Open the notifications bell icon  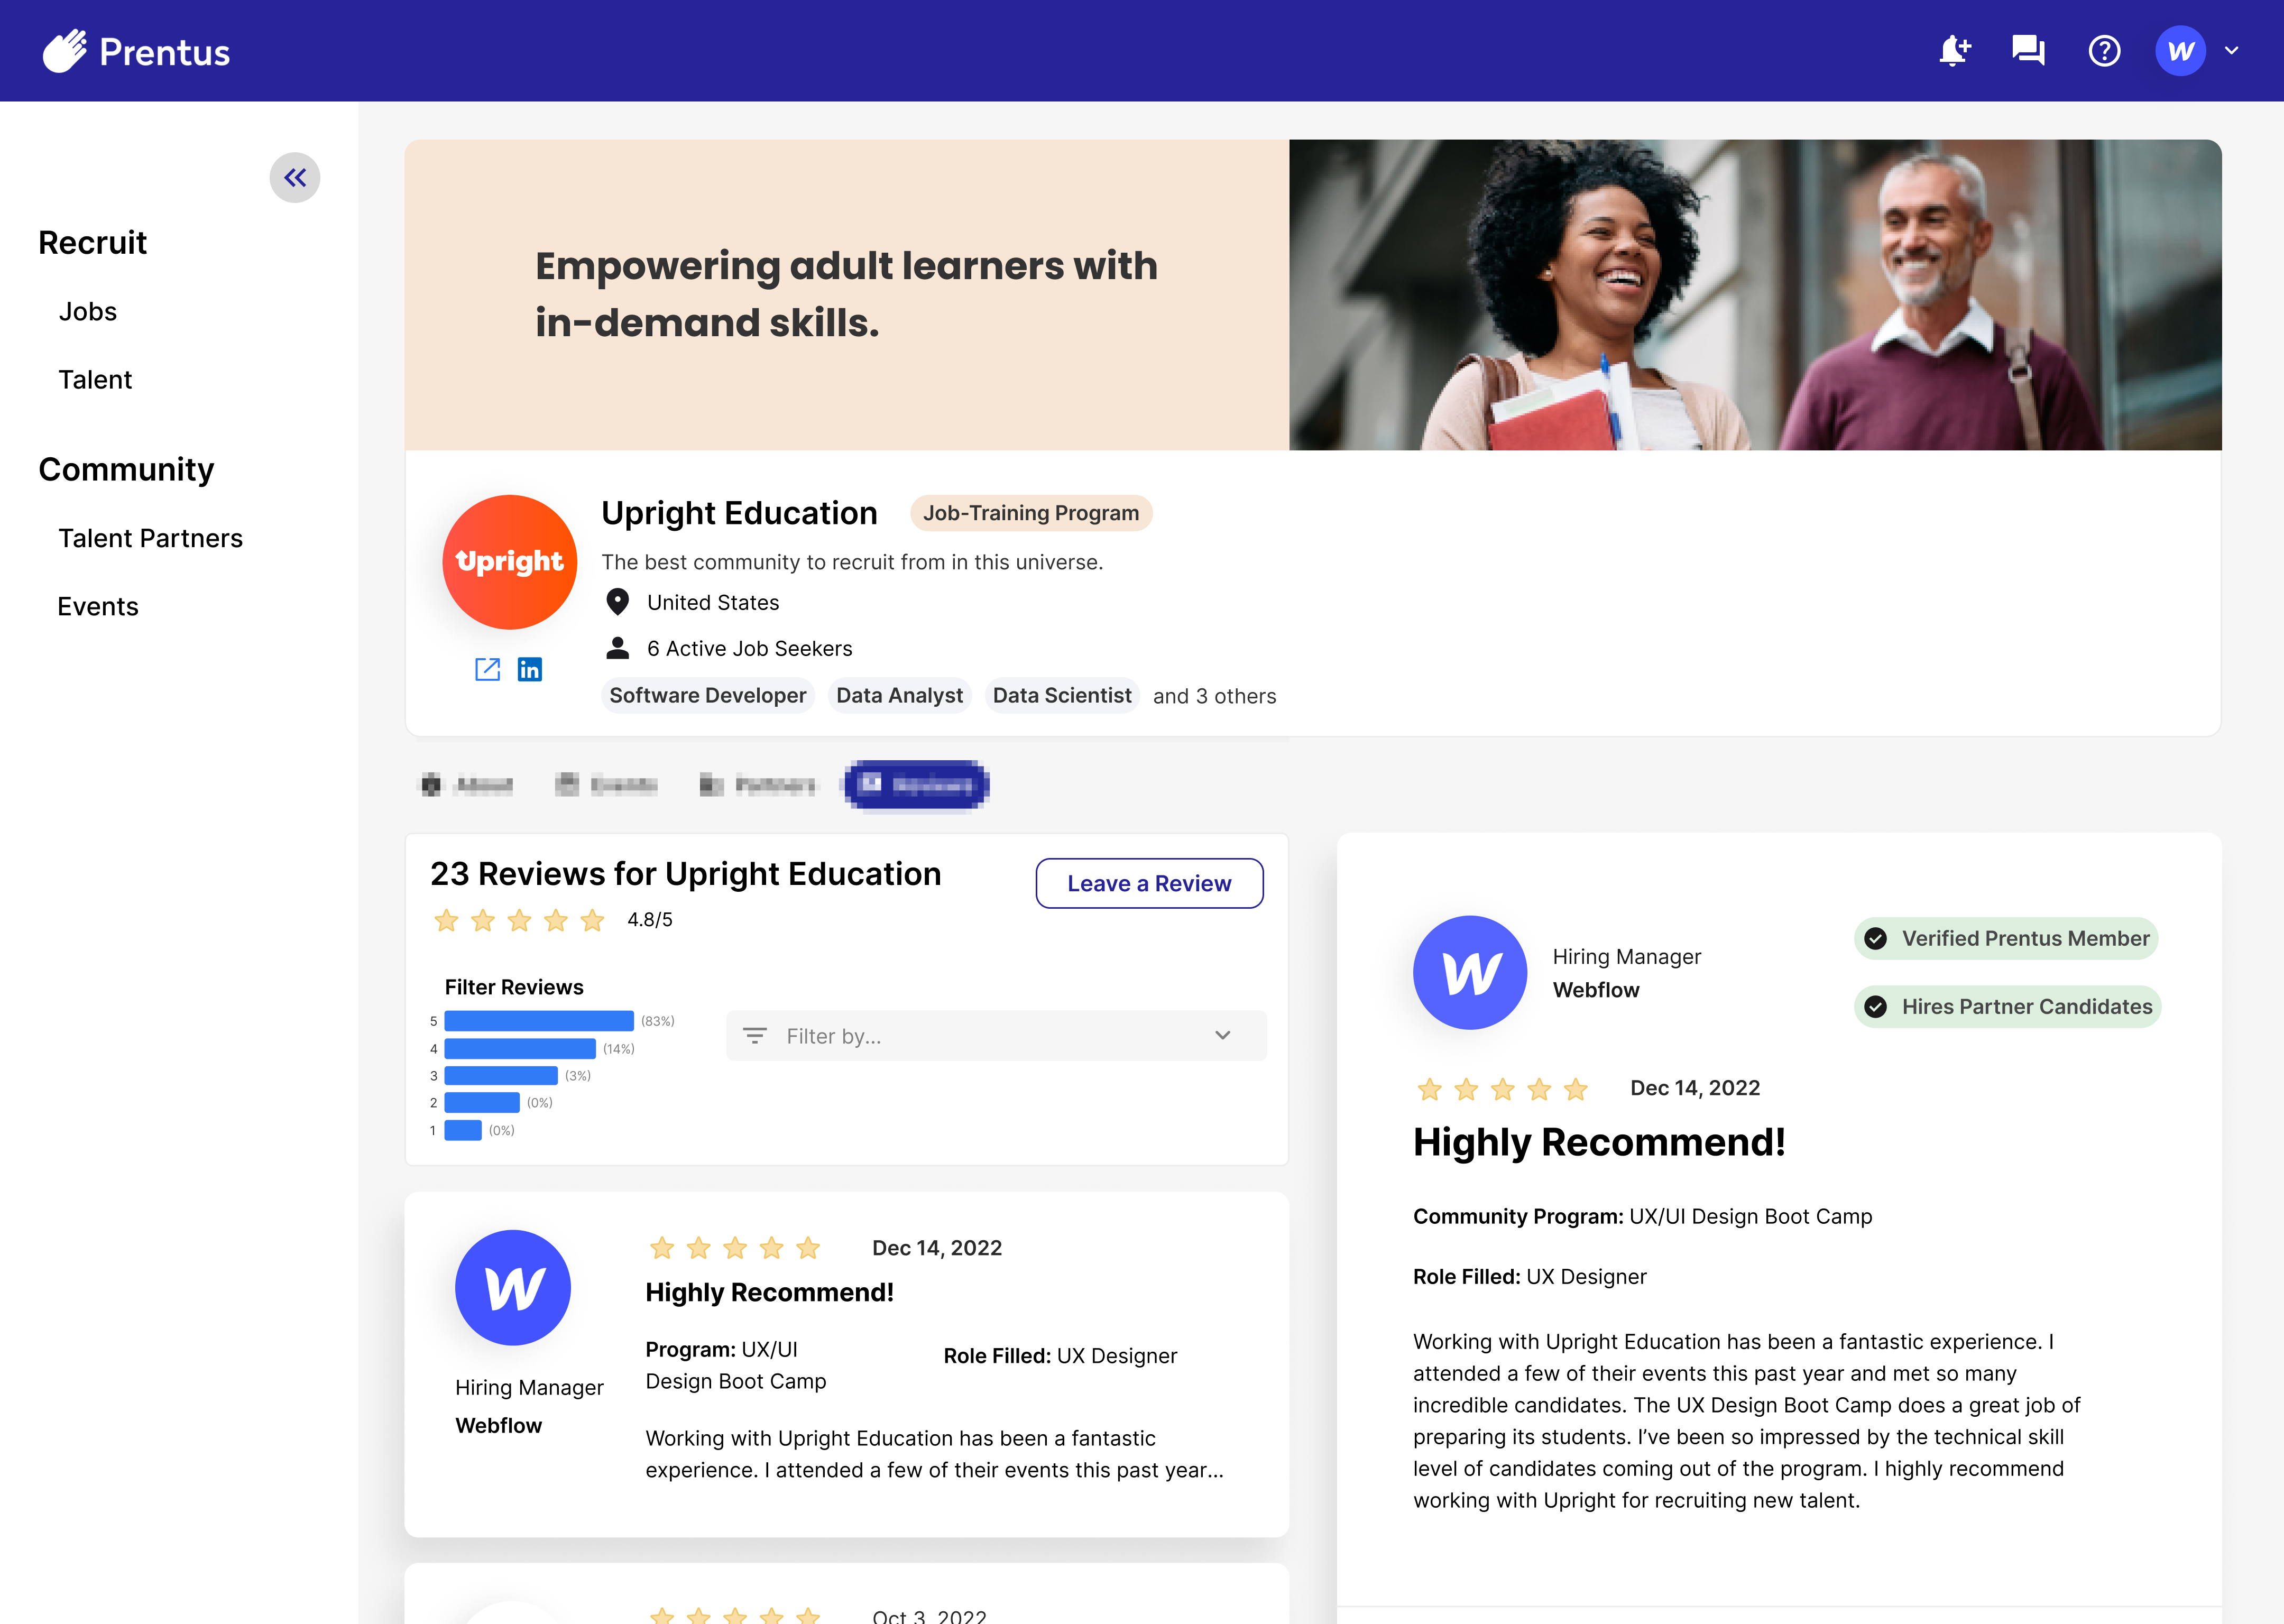(1954, 50)
